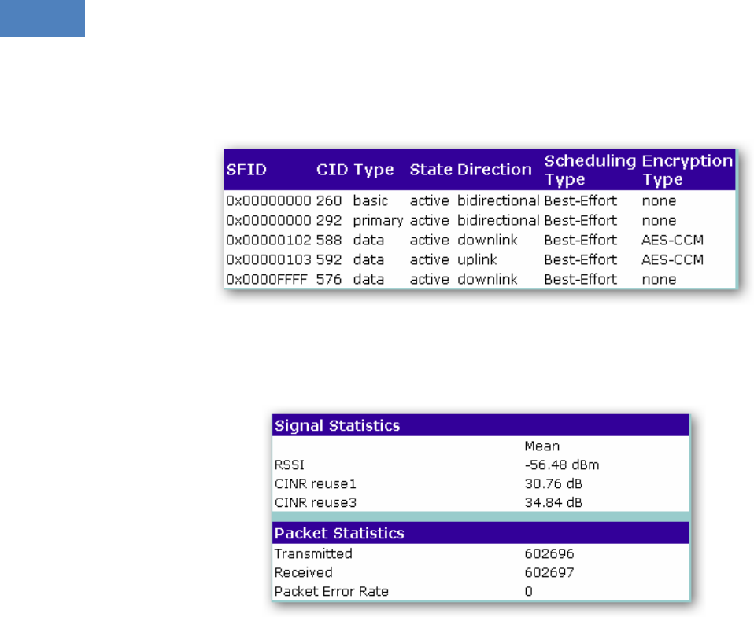Screen dimensions: 754x617
Task: Click 'downlink' in the CID 588 row
Action: [x=487, y=240]
